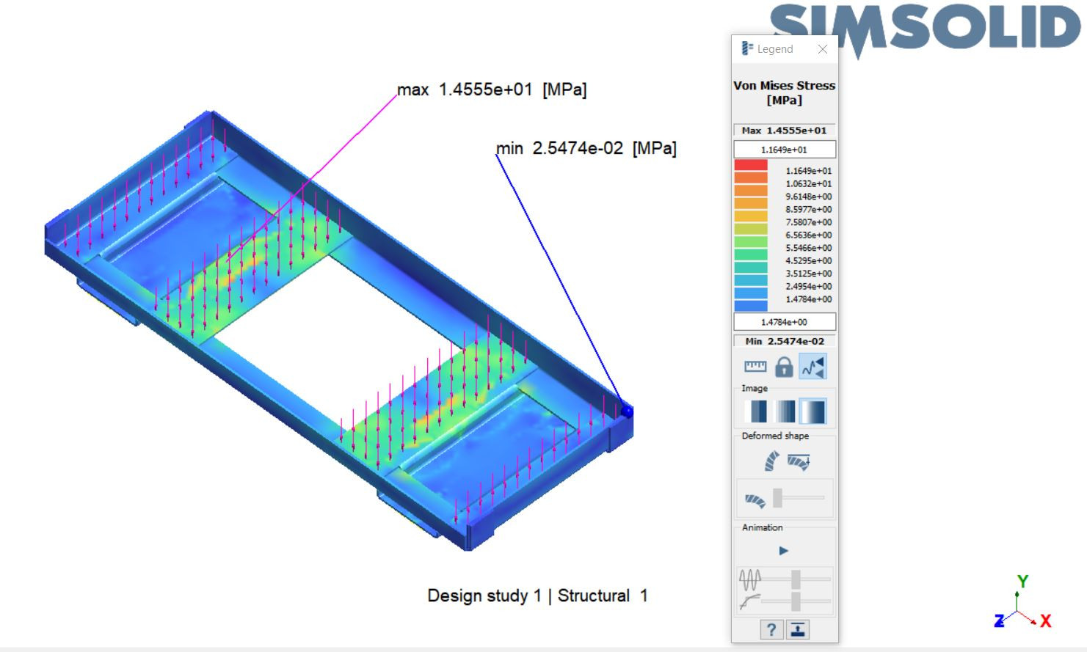Show deformed shape with undeformed overlay
Viewport: 1087px width, 652px height.
[797, 459]
